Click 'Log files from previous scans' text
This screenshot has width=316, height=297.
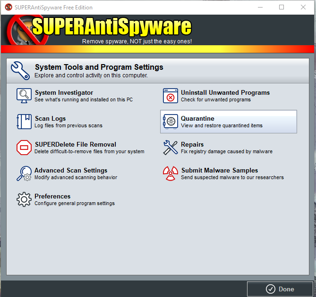click(68, 125)
